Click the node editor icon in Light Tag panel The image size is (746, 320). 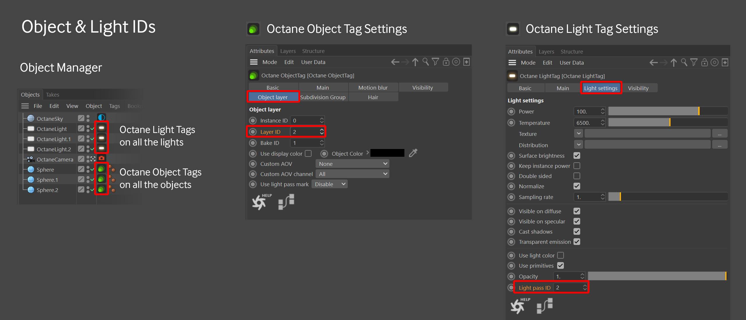pos(544,306)
